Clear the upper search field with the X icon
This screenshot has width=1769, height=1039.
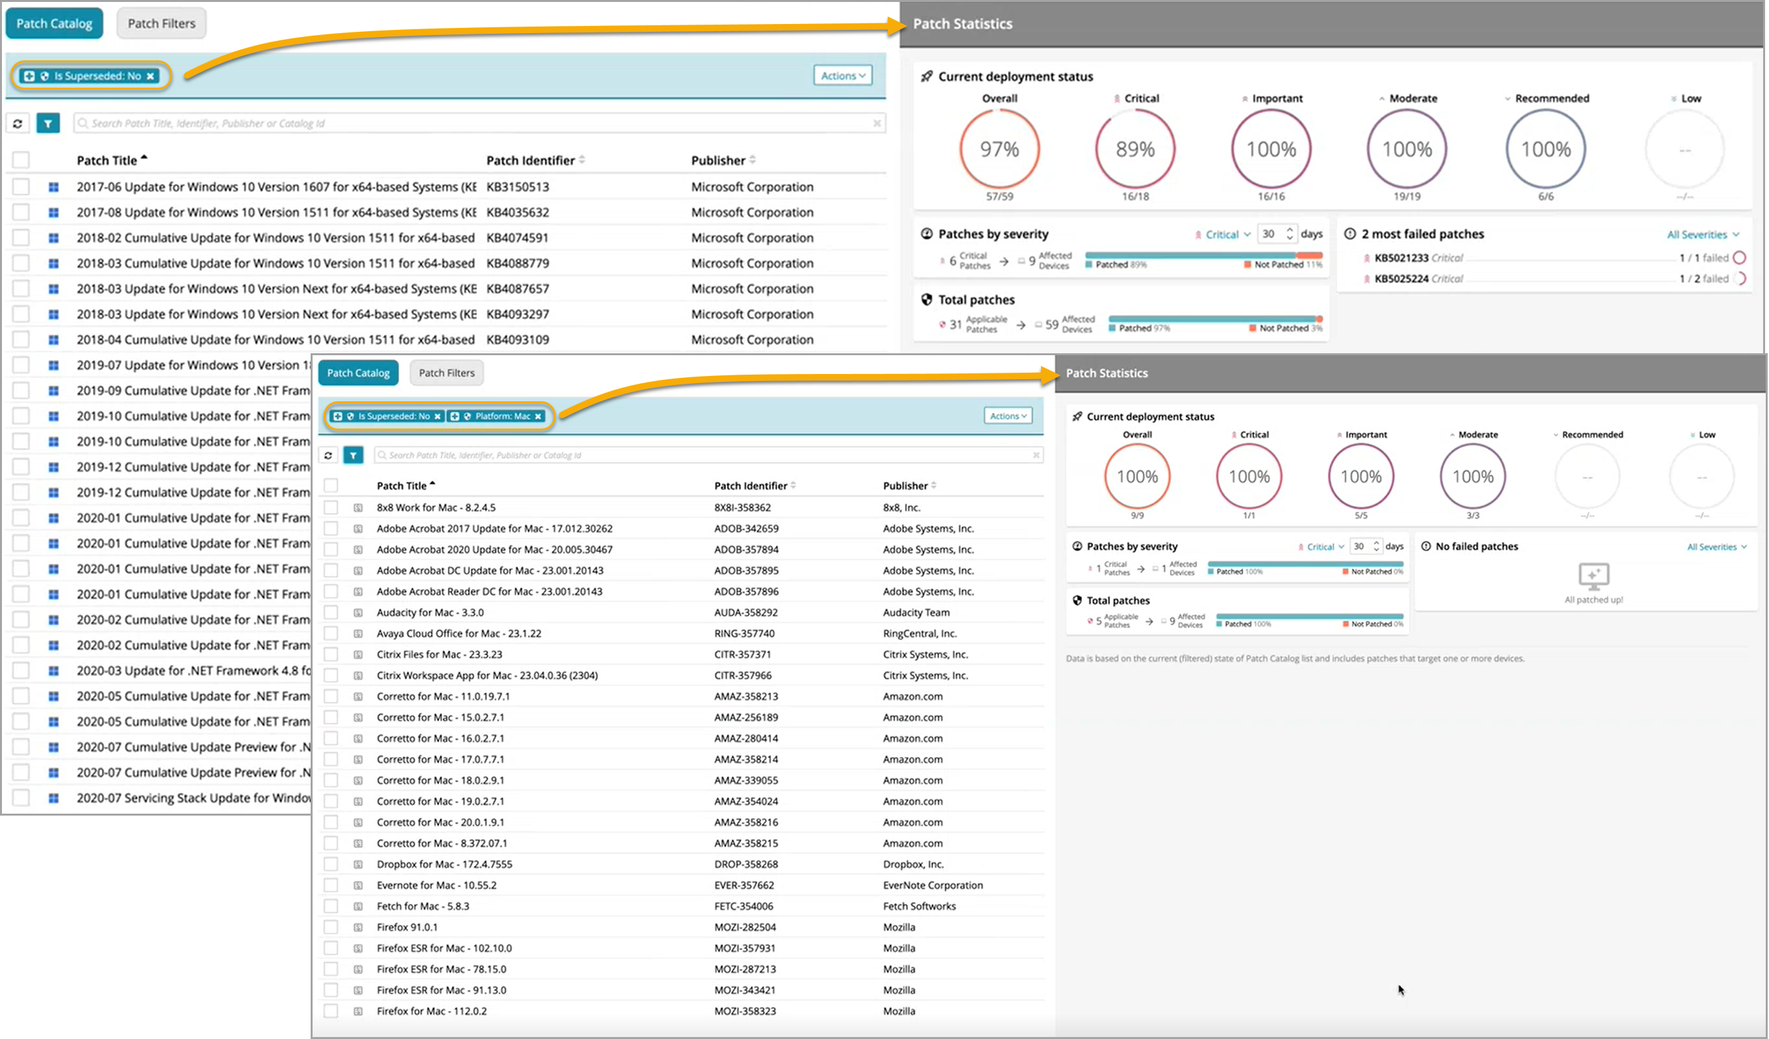click(877, 123)
